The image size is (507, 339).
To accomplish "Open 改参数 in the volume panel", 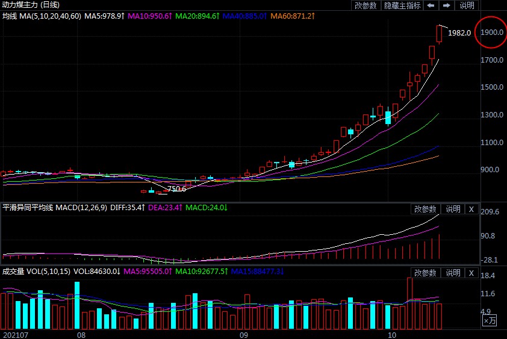I will click(x=425, y=273).
